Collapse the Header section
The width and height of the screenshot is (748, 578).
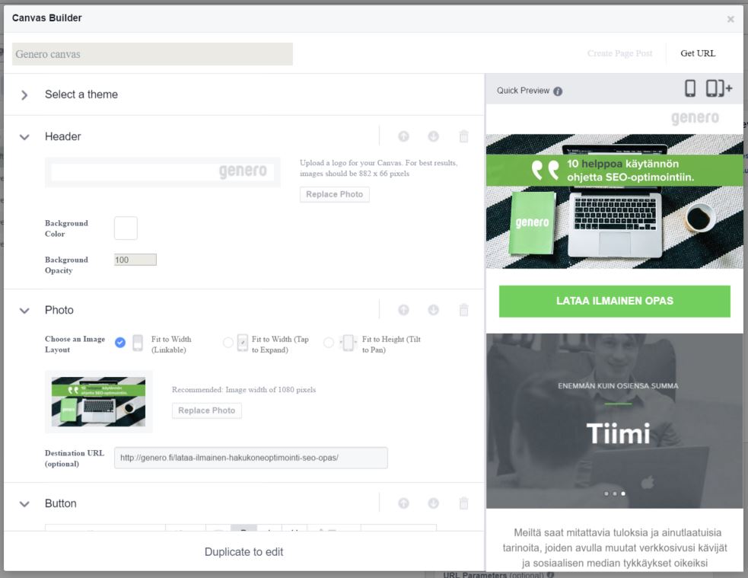pyautogui.click(x=24, y=137)
